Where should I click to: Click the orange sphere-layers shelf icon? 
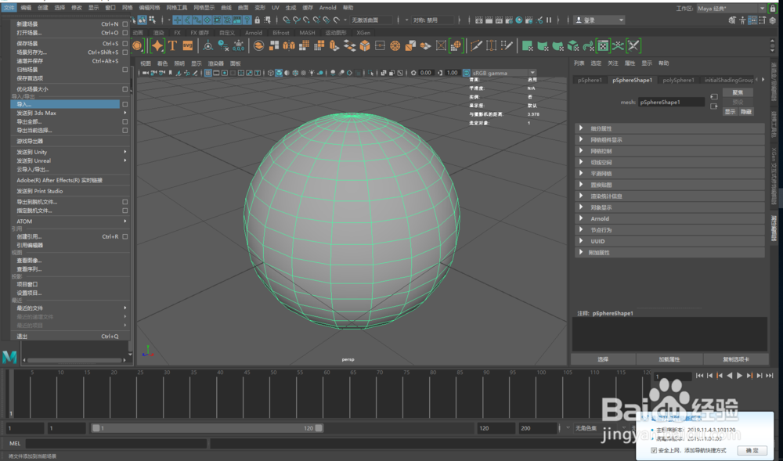tap(258, 46)
